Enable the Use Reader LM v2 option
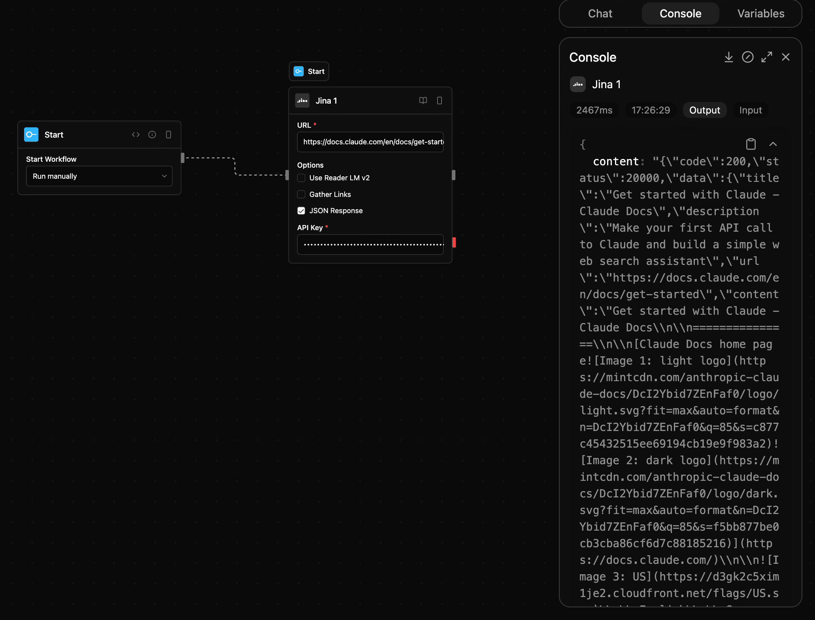The width and height of the screenshot is (815, 620). click(x=301, y=178)
